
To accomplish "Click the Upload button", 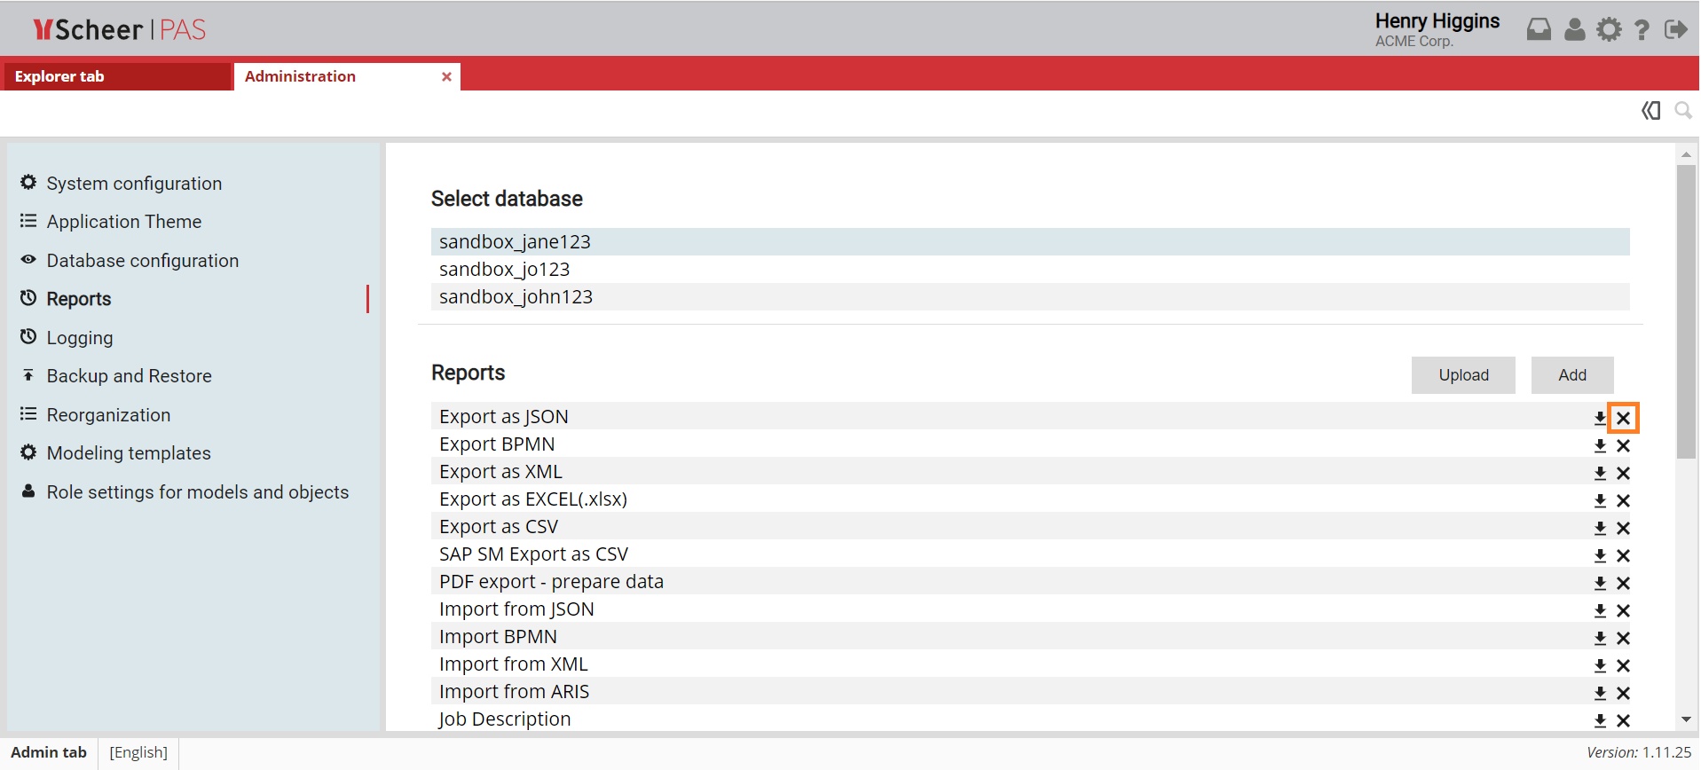I will [1463, 375].
